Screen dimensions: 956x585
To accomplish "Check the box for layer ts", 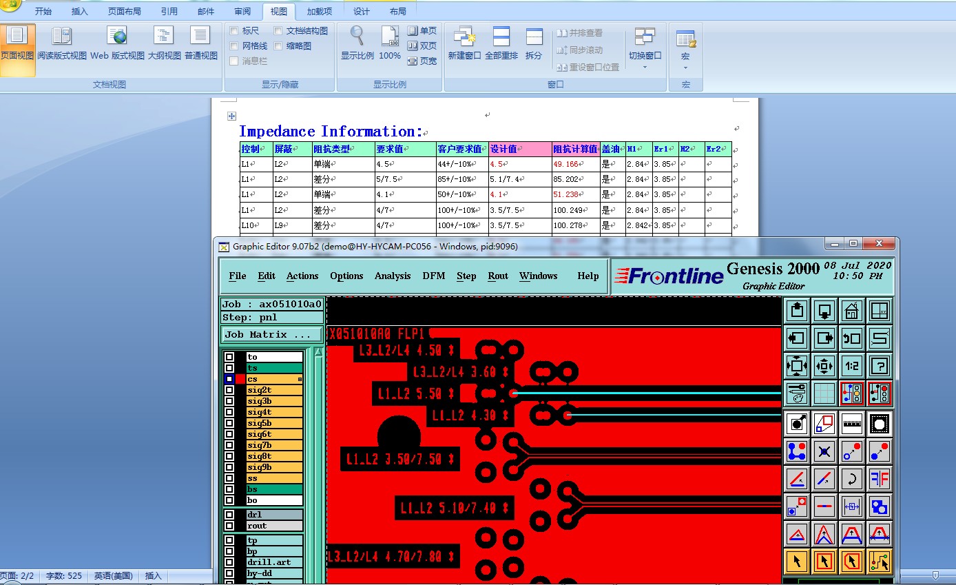I will [229, 368].
